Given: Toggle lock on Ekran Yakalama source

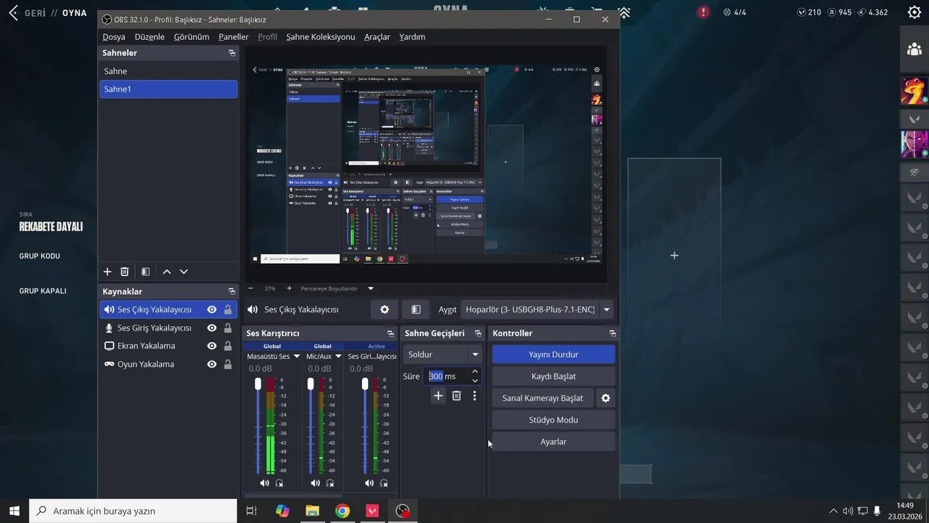Looking at the screenshot, I should (228, 346).
